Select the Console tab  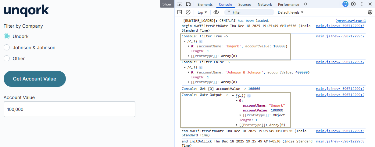pos(225,4)
